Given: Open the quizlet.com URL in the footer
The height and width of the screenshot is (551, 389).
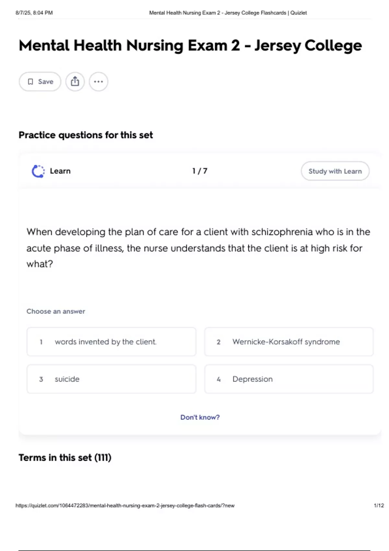Looking at the screenshot, I should pyautogui.click(x=125, y=505).
